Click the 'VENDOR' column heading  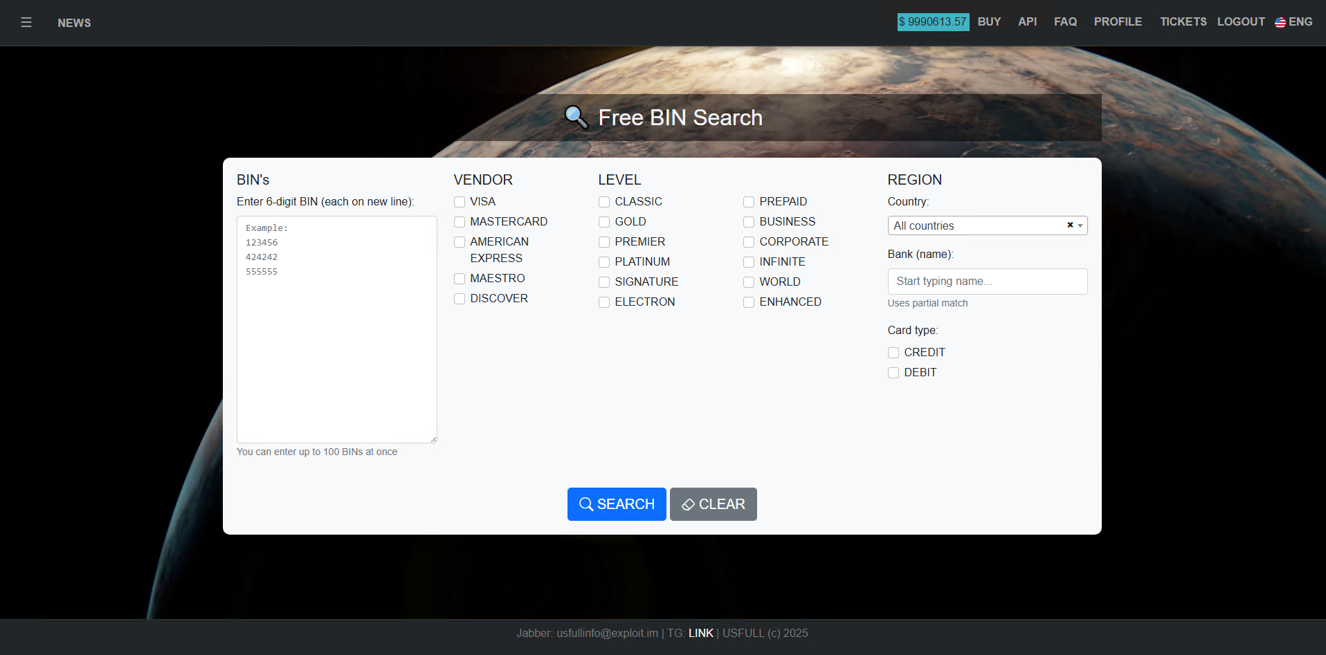click(483, 180)
